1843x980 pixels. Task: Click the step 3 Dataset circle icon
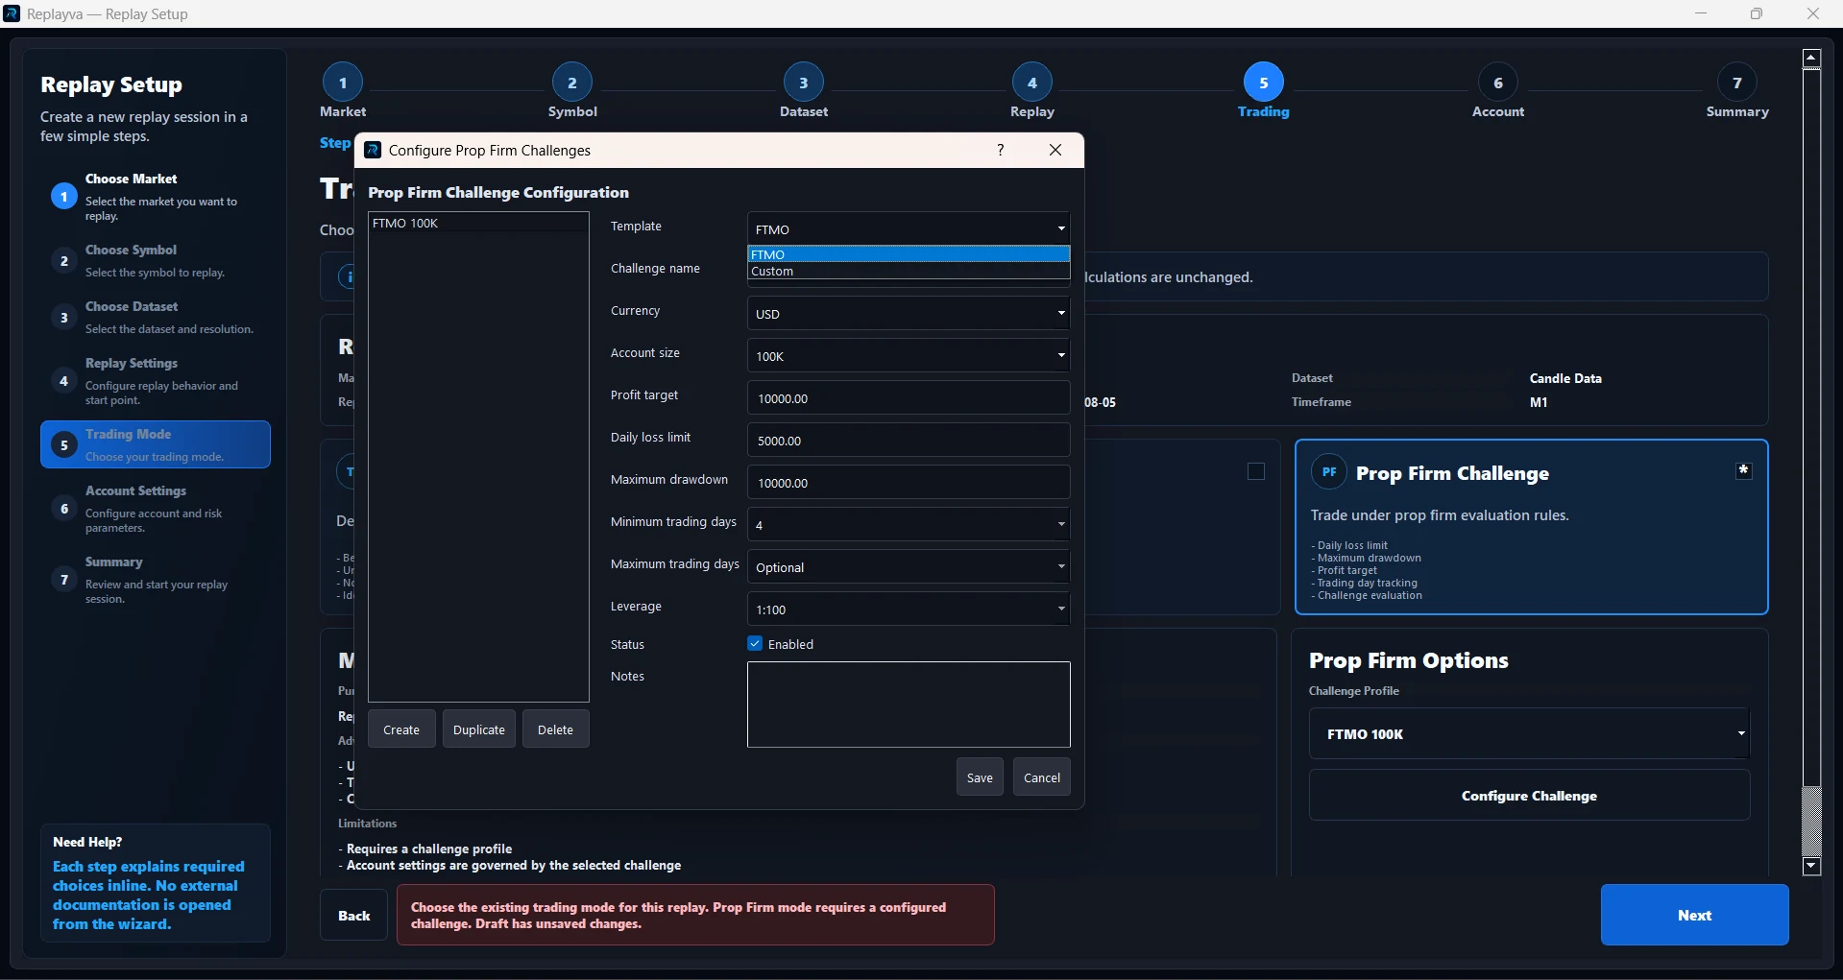click(804, 83)
